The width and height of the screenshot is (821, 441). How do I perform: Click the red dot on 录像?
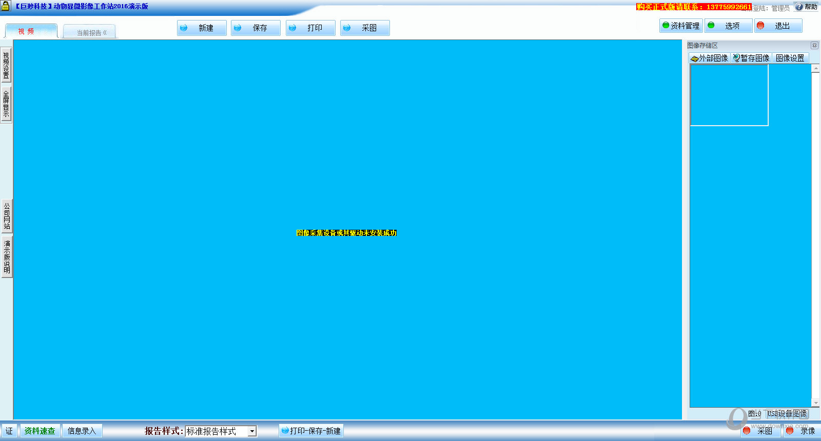coord(790,431)
